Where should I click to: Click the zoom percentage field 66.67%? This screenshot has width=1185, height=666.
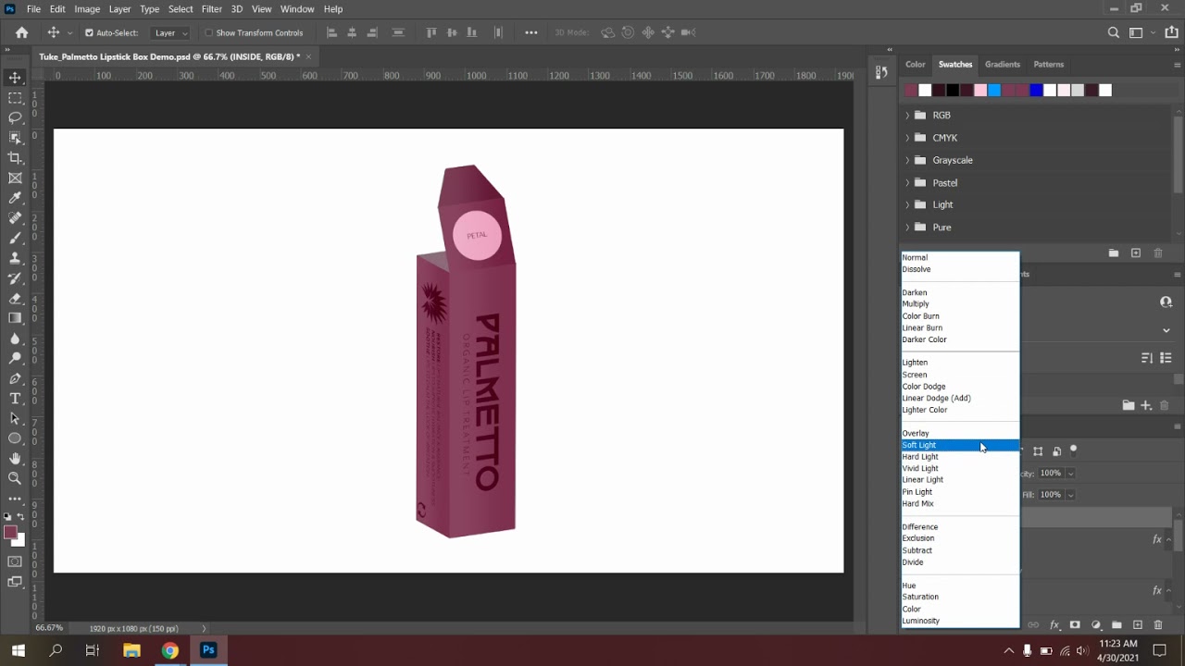point(49,629)
